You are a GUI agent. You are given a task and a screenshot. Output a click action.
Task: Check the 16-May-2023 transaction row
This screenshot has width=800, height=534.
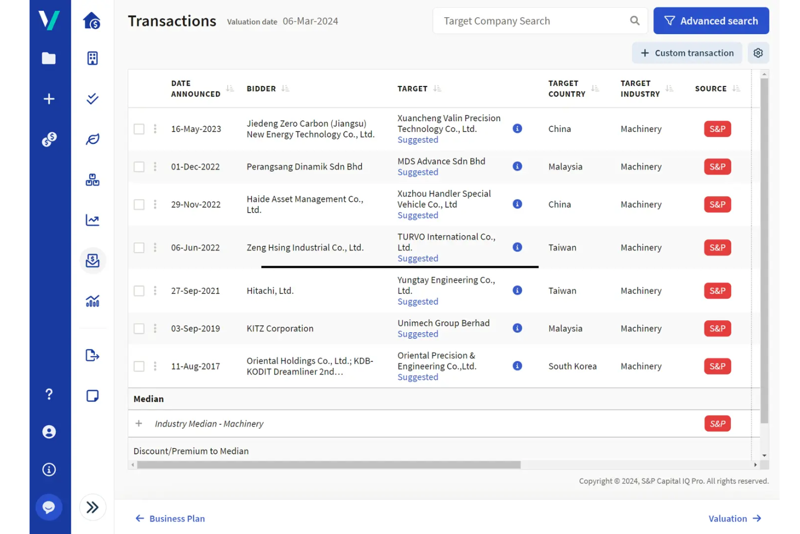coord(139,129)
